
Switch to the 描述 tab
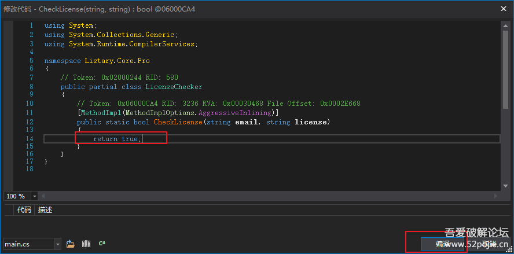[45, 210]
